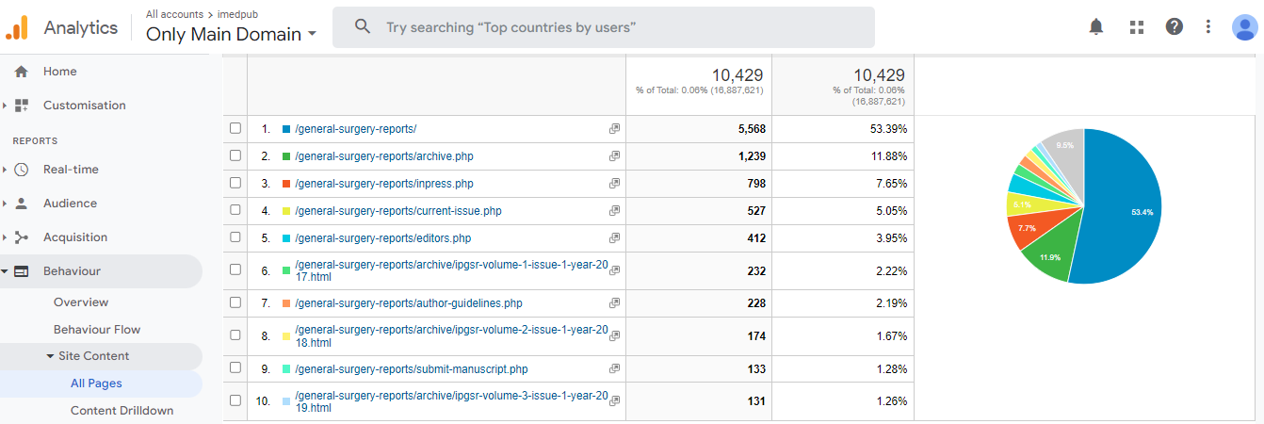Open archive.php page in new window icon
1264x424 pixels.
(x=614, y=155)
